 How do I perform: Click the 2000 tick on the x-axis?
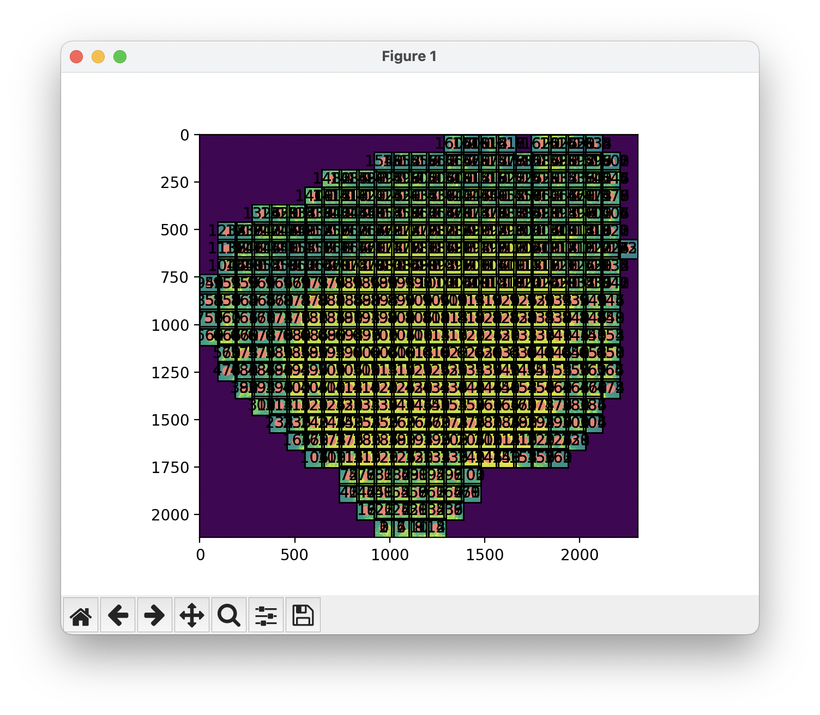580,555
